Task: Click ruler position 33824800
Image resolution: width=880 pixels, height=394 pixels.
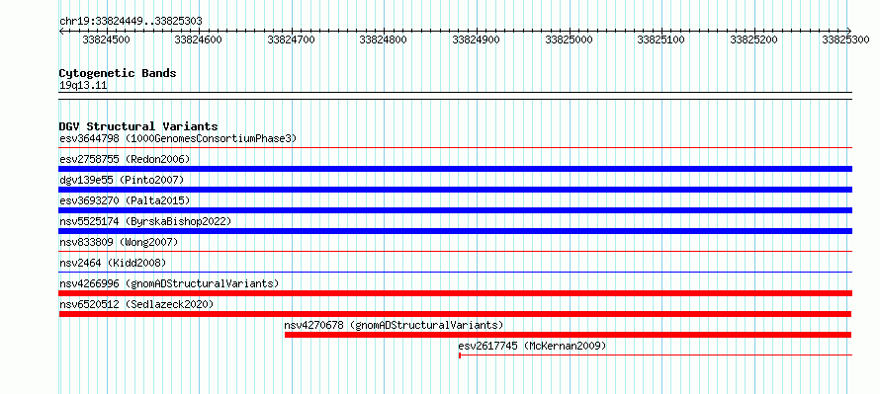Action: pos(384,39)
